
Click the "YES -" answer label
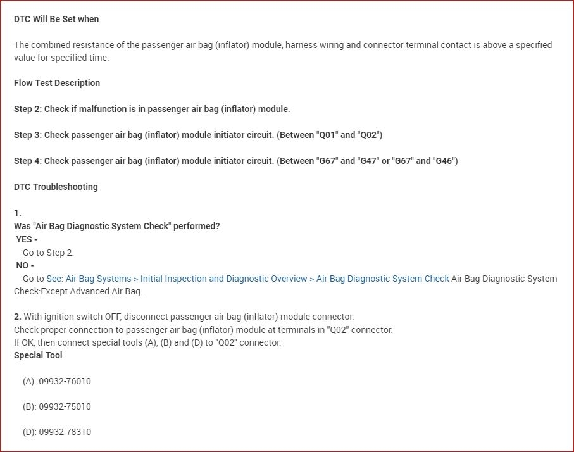point(27,239)
